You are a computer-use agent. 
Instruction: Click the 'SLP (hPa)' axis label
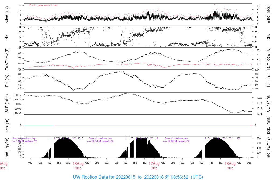pos(268,103)
